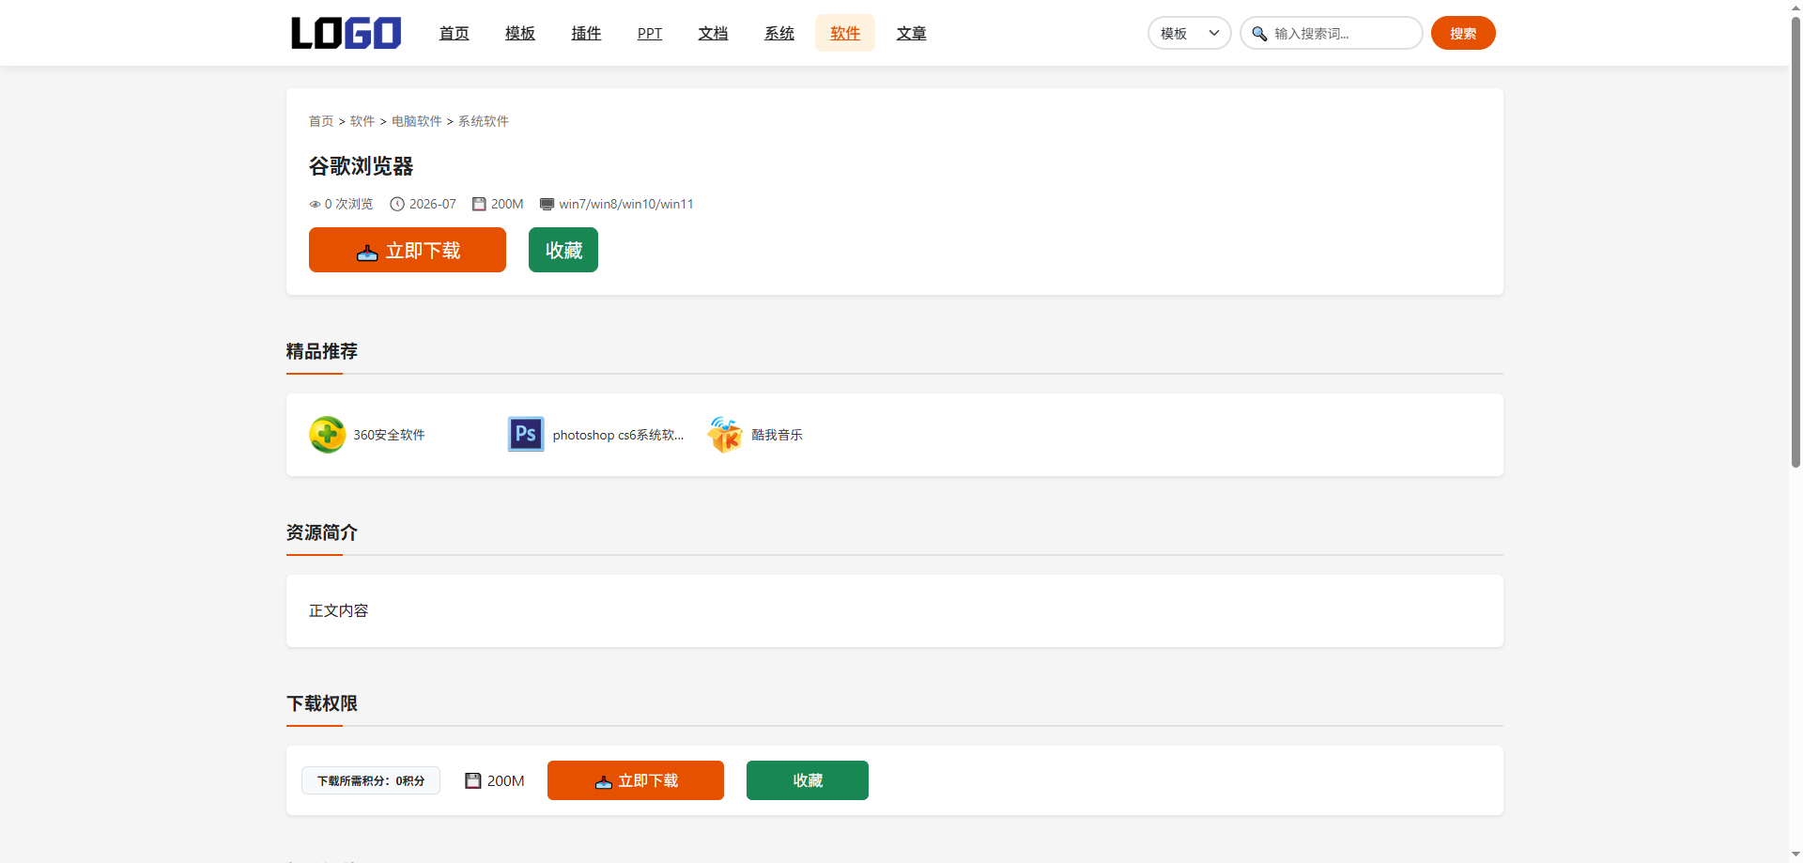
Task: Click the 下载所需积分: 0积分 badge
Action: (371, 780)
